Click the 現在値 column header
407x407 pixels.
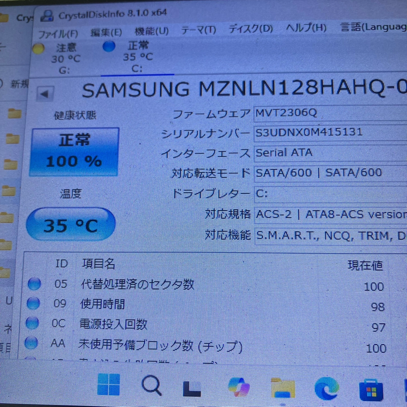[x=365, y=266]
